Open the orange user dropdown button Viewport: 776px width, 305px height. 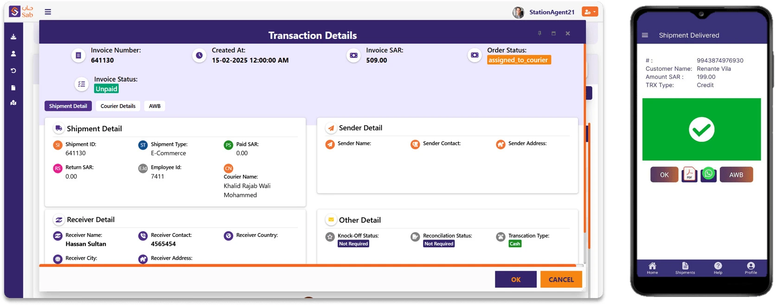590,12
